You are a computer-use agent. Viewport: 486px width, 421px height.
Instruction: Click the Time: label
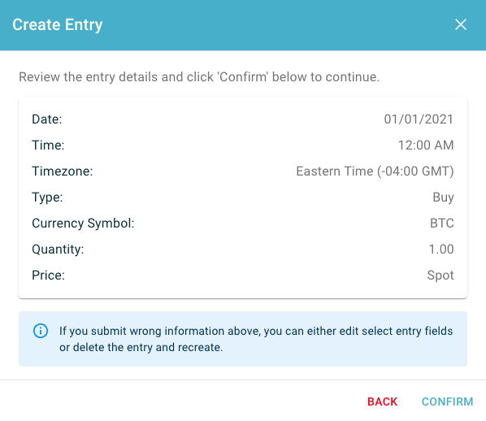click(48, 145)
